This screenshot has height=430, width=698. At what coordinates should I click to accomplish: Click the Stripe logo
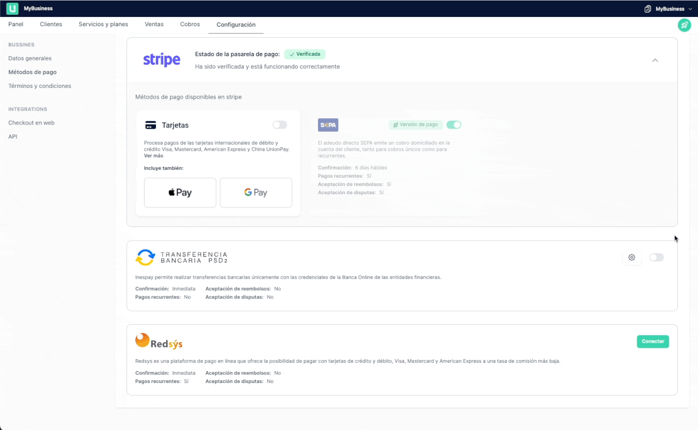(161, 60)
